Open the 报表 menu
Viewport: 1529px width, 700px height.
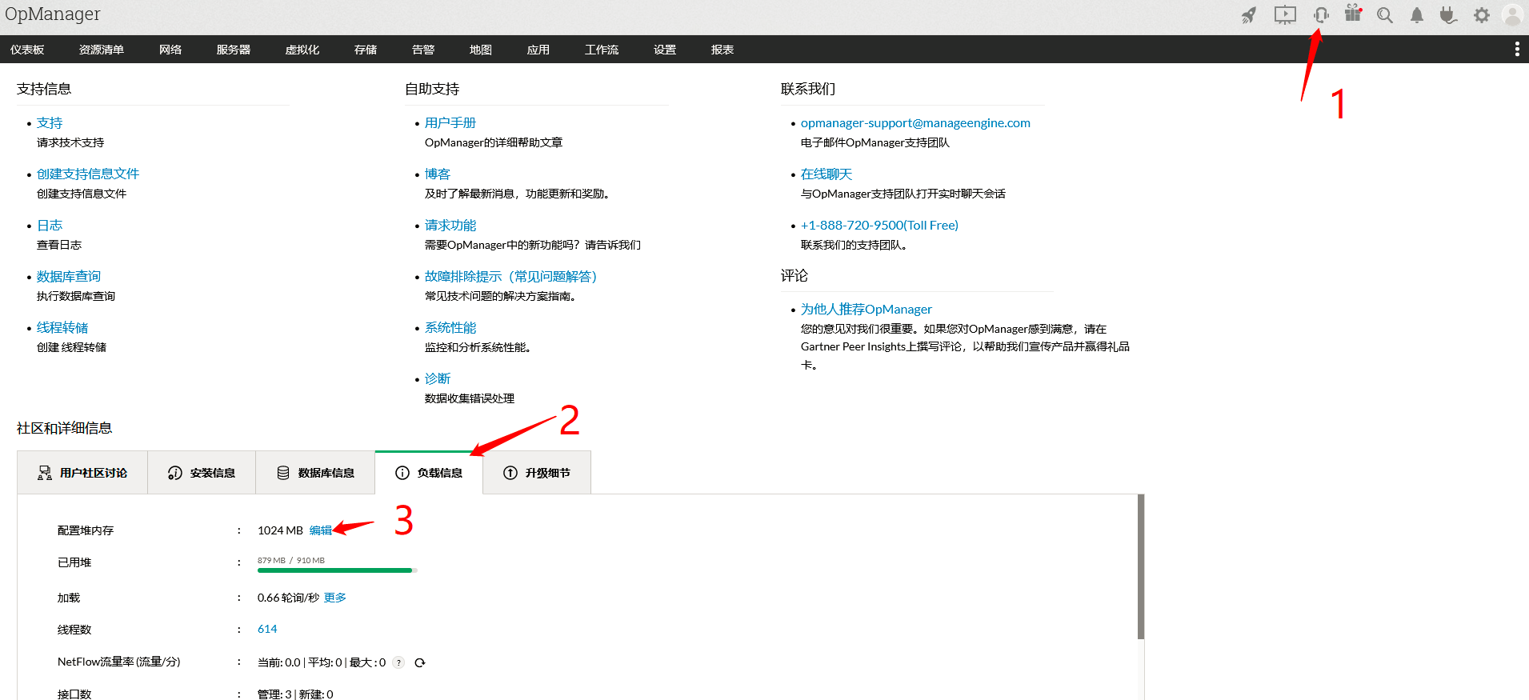[x=722, y=50]
